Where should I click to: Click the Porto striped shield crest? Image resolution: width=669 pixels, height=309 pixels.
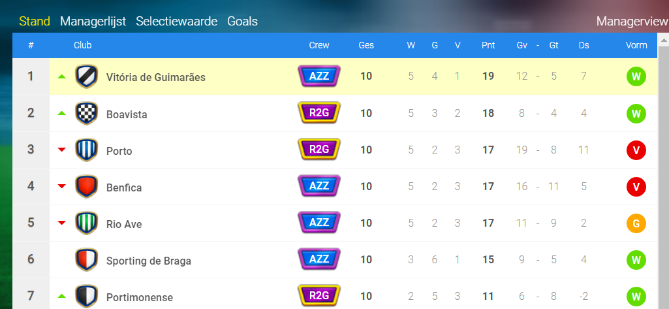(87, 150)
